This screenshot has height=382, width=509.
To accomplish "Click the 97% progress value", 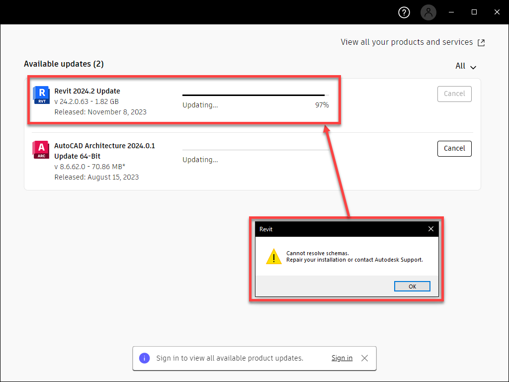I will [322, 105].
